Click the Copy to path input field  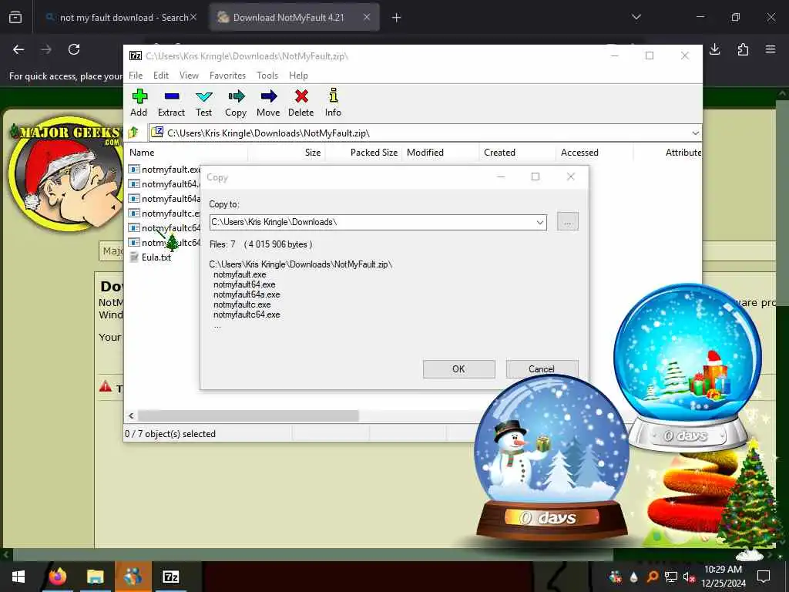(x=372, y=222)
